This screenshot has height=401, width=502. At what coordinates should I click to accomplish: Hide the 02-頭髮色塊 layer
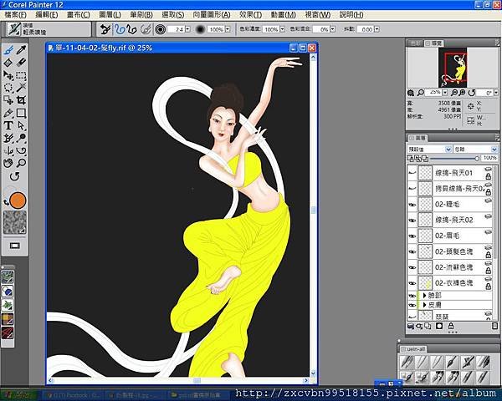412,251
